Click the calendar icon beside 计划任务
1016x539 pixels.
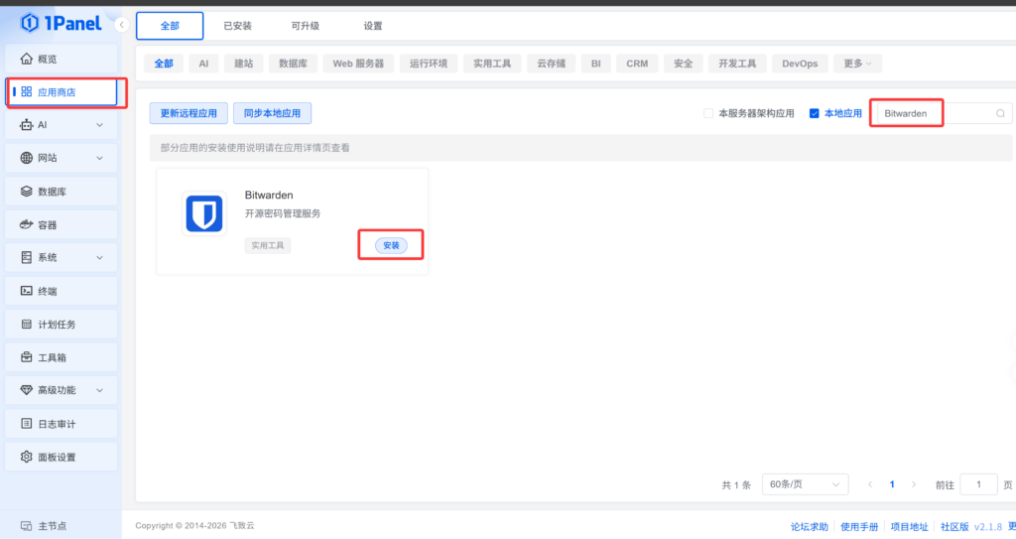[26, 324]
